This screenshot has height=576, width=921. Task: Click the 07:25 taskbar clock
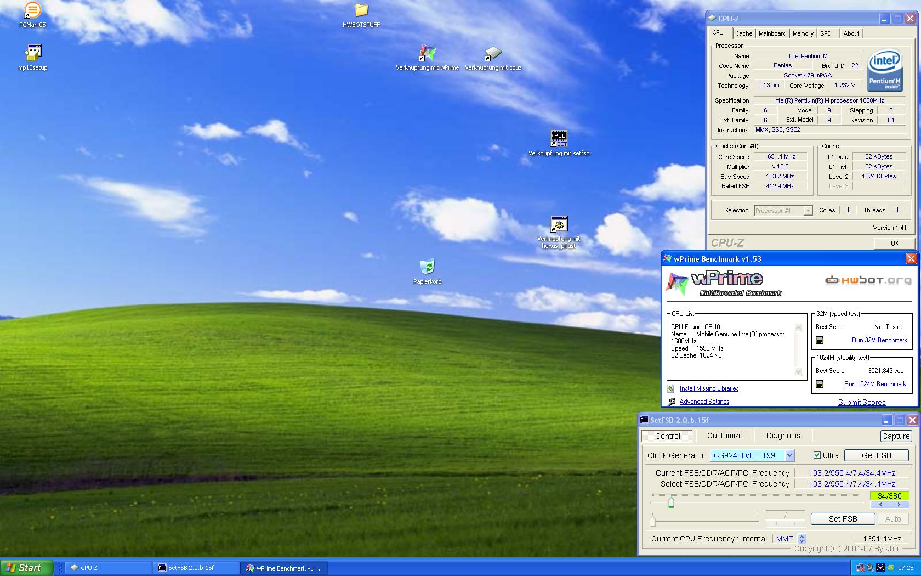pyautogui.click(x=906, y=568)
